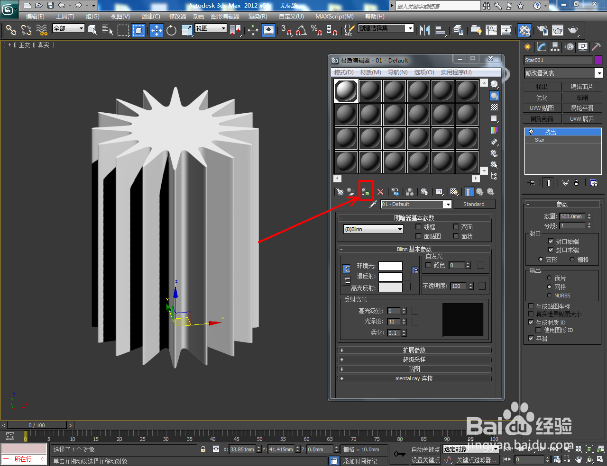The image size is (607, 466).
Task: Uncheck 封口末端 cap end checkbox
Action: (x=551, y=250)
